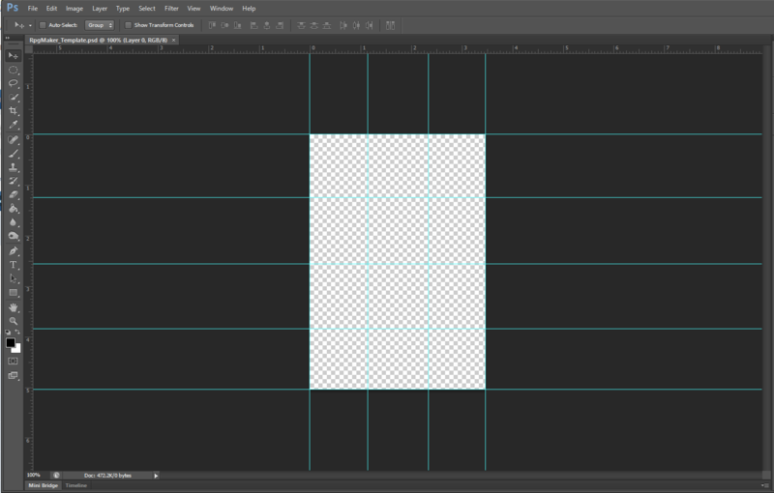774x493 pixels.
Task: Open the Group auto-select dropdown
Action: 101,24
